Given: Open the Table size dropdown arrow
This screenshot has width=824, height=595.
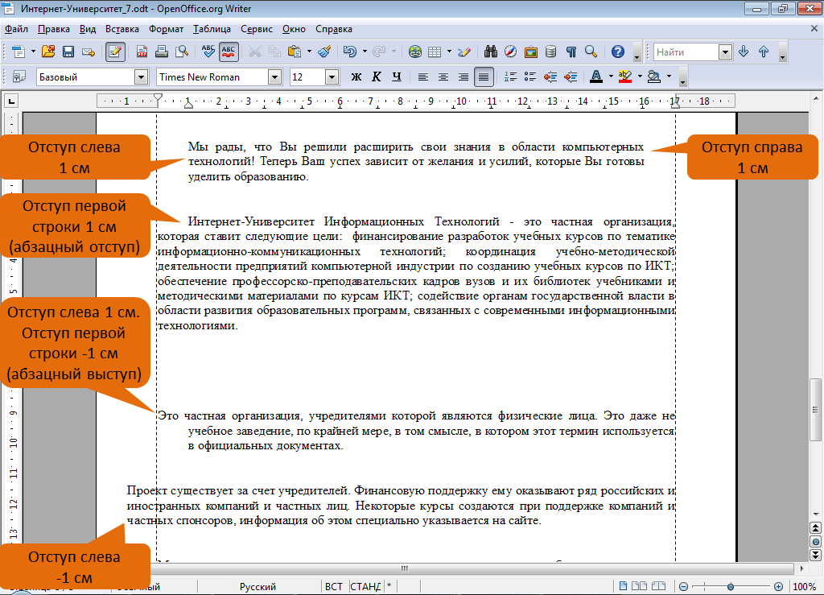Looking at the screenshot, I should tap(449, 52).
